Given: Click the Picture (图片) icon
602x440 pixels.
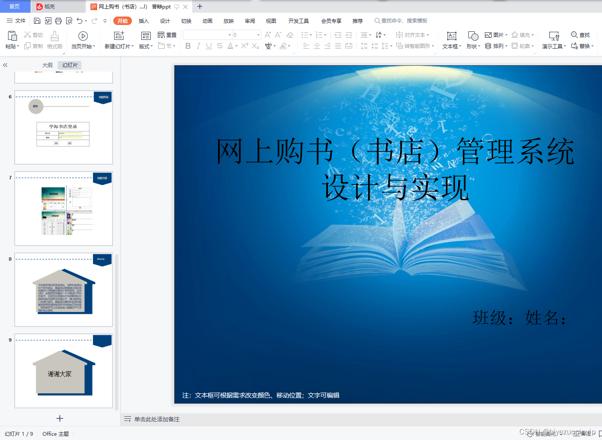Looking at the screenshot, I should click(488, 35).
